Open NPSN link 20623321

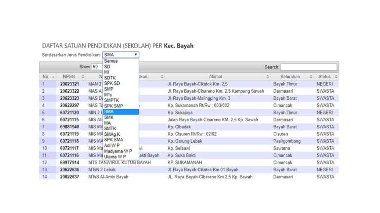pos(69,84)
